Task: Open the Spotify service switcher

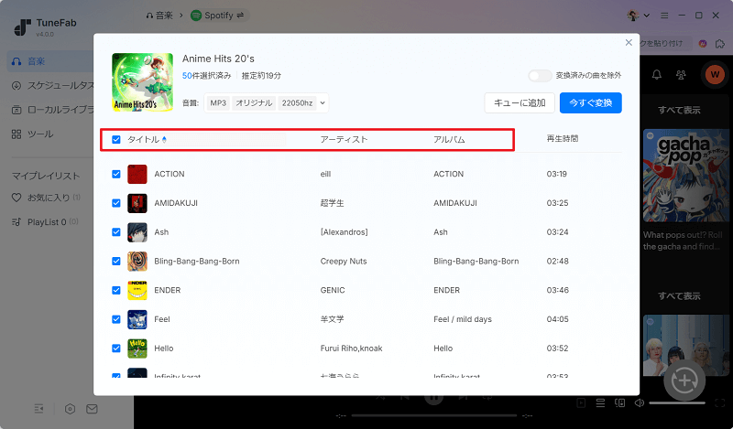Action: [x=218, y=16]
